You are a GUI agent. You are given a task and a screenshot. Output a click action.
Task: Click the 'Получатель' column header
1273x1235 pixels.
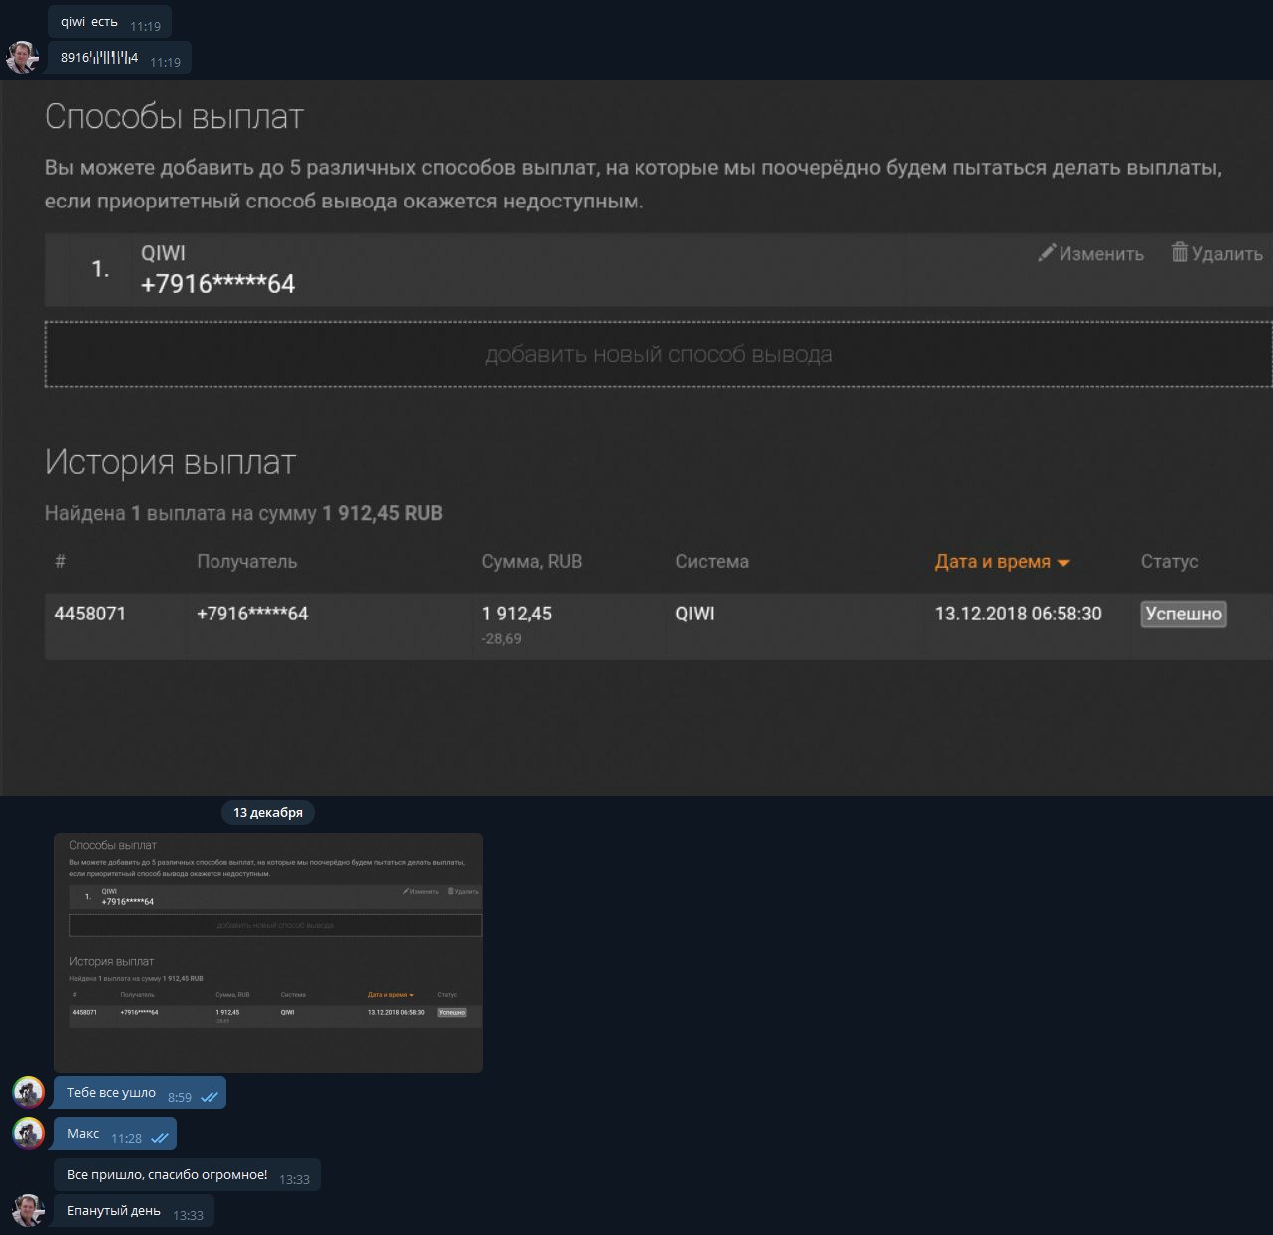pos(246,562)
